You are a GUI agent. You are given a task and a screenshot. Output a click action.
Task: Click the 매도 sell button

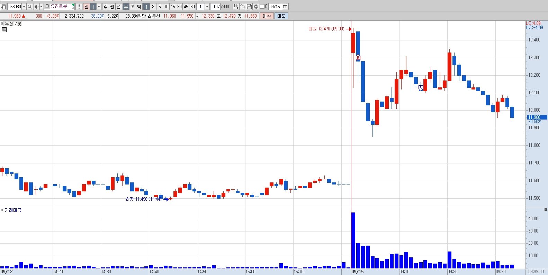(x=281, y=16)
